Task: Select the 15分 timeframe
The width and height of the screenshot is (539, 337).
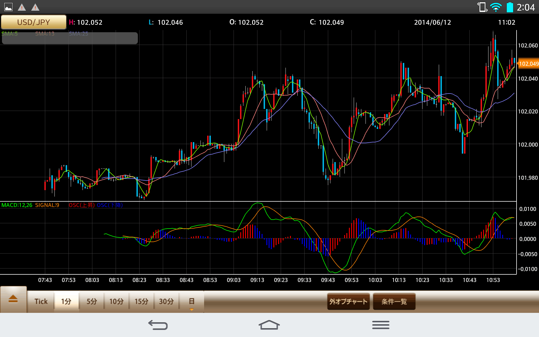Action: 141,301
